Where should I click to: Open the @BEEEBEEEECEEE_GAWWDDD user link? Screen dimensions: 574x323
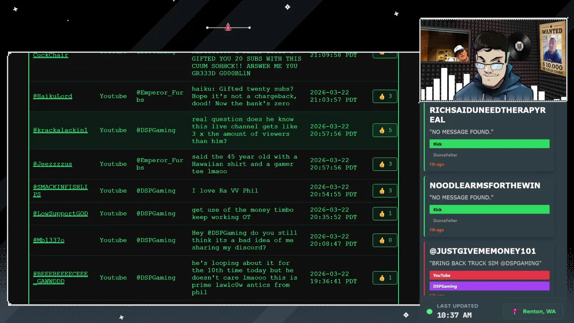60,278
